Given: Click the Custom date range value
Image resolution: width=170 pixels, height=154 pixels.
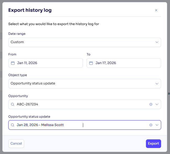Looking at the screenshot, I should [x=17, y=42].
